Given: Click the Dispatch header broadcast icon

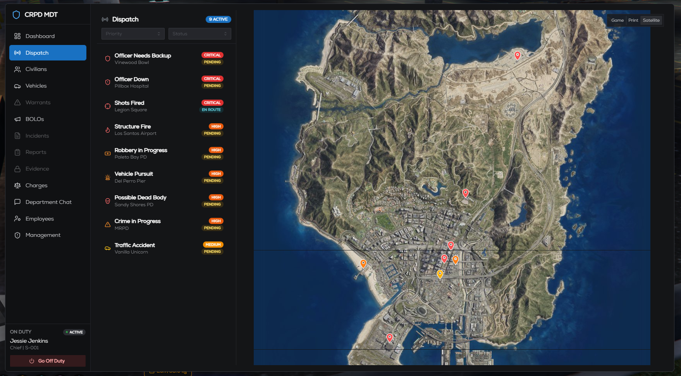Looking at the screenshot, I should click(x=105, y=19).
